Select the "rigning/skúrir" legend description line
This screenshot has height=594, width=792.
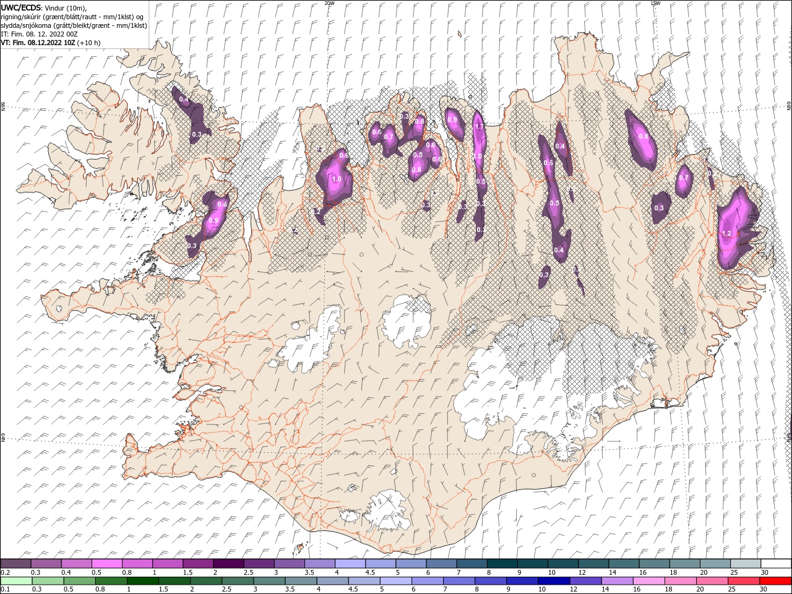coord(71,16)
